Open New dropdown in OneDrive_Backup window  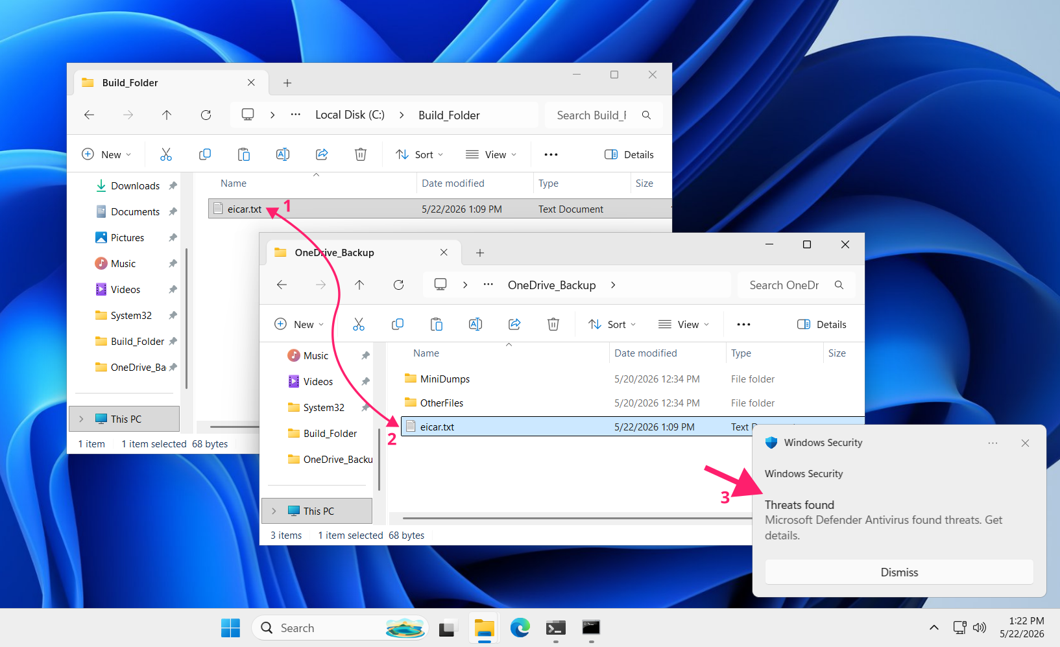(x=299, y=324)
